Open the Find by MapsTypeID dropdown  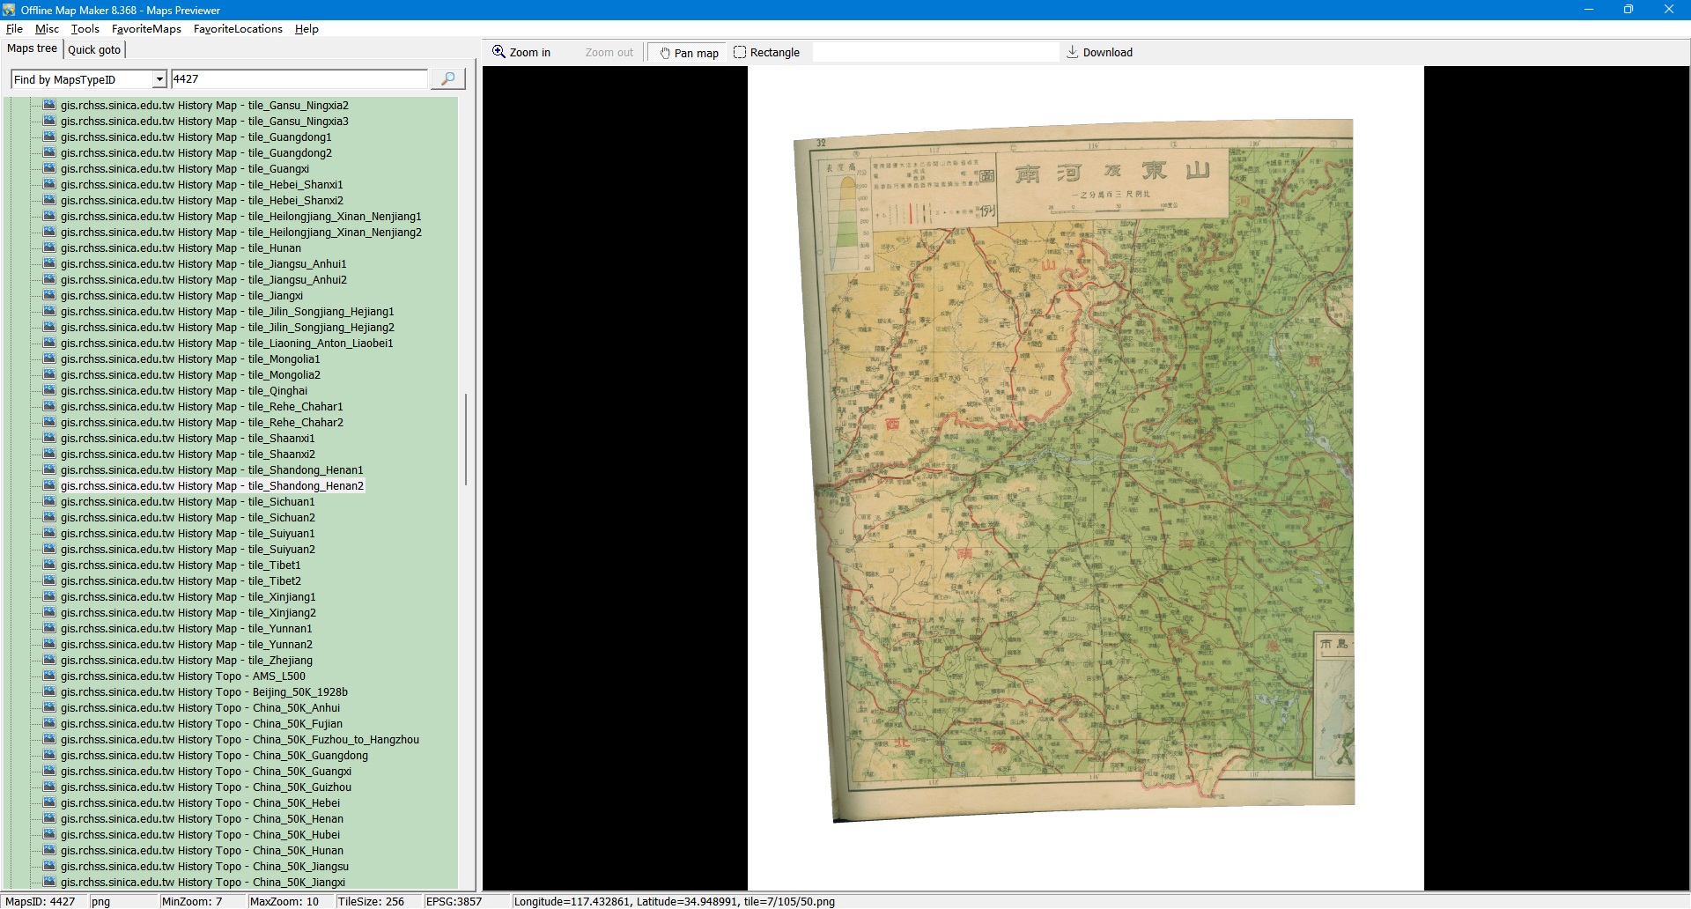159,79
